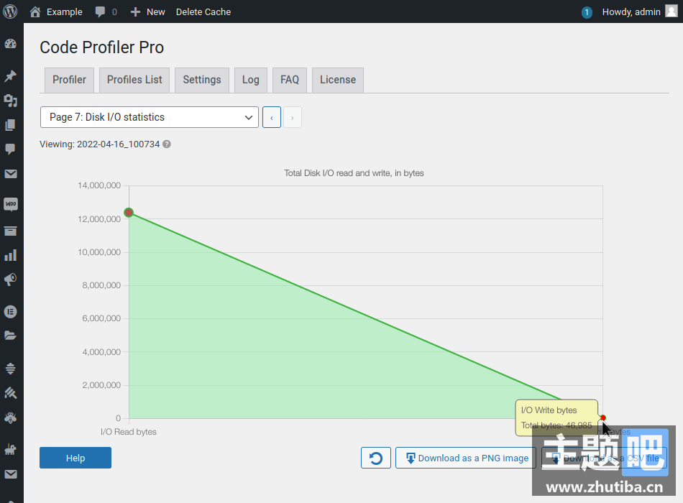Click Delete Cache in admin bar
This screenshot has width=683, height=503.
pyautogui.click(x=203, y=11)
